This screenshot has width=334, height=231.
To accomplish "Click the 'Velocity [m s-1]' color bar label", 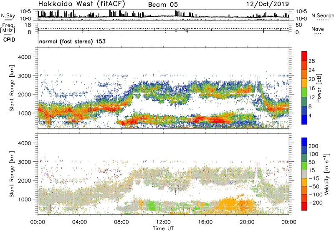I will [326, 174].
